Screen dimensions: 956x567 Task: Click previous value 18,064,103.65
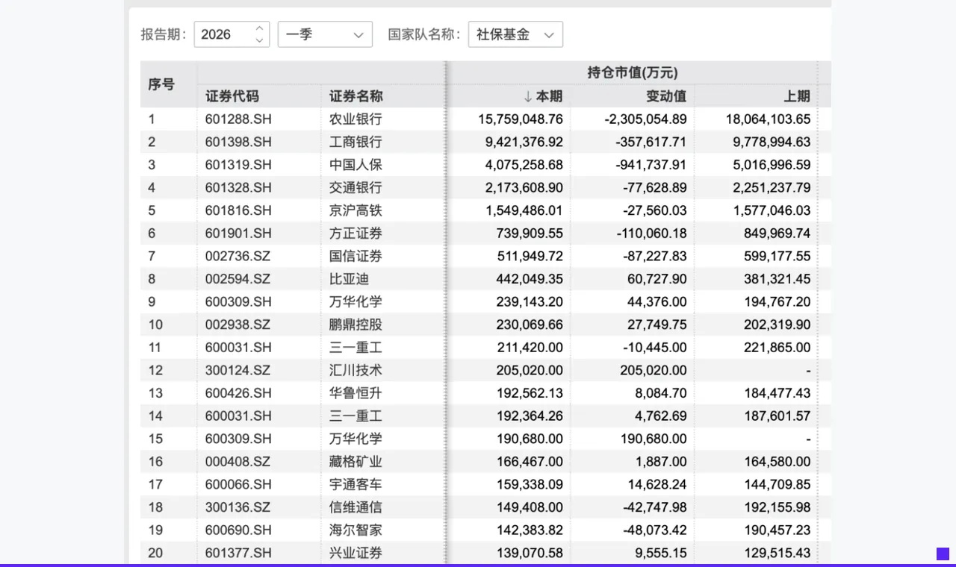click(769, 119)
